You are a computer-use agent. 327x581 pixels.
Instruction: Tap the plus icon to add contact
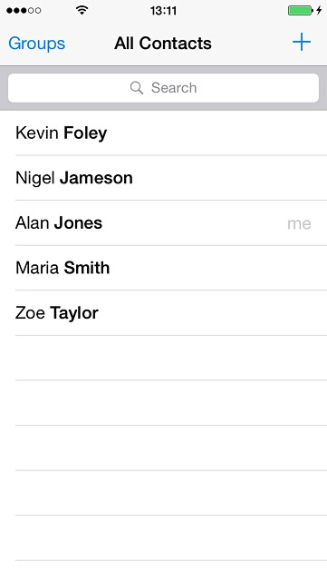[x=302, y=43]
